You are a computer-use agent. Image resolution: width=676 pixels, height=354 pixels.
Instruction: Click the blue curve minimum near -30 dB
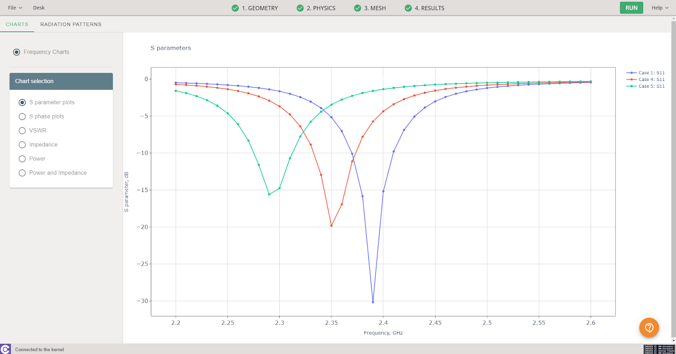373,302
